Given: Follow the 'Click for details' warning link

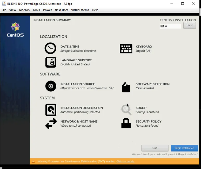Looking at the screenshot, I should click(x=125, y=161).
